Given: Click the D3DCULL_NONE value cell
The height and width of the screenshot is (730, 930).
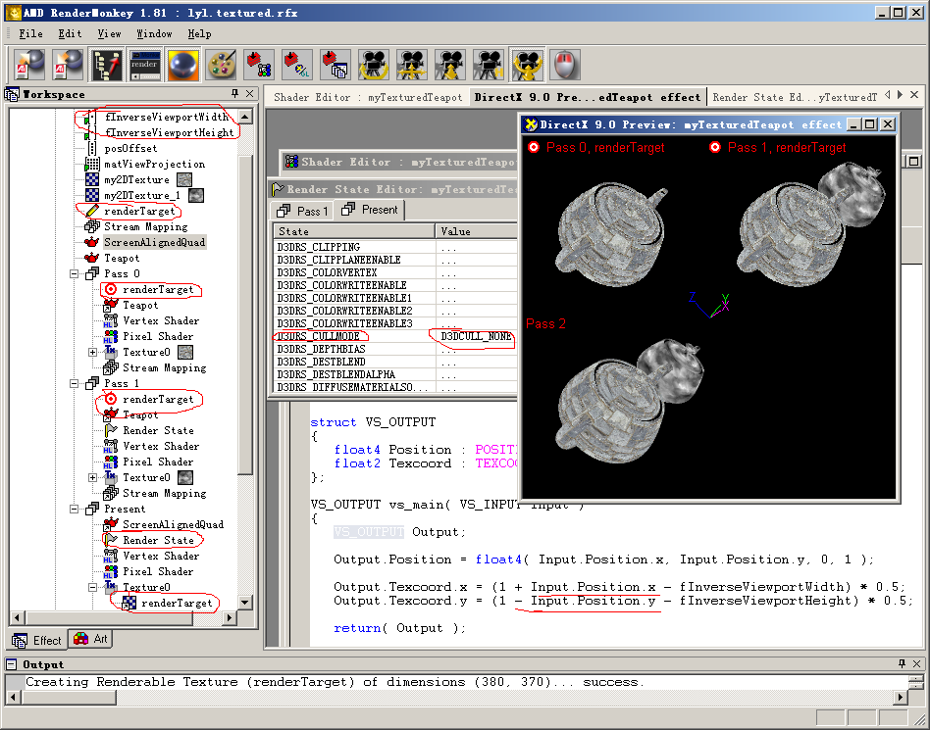Looking at the screenshot, I should click(476, 336).
